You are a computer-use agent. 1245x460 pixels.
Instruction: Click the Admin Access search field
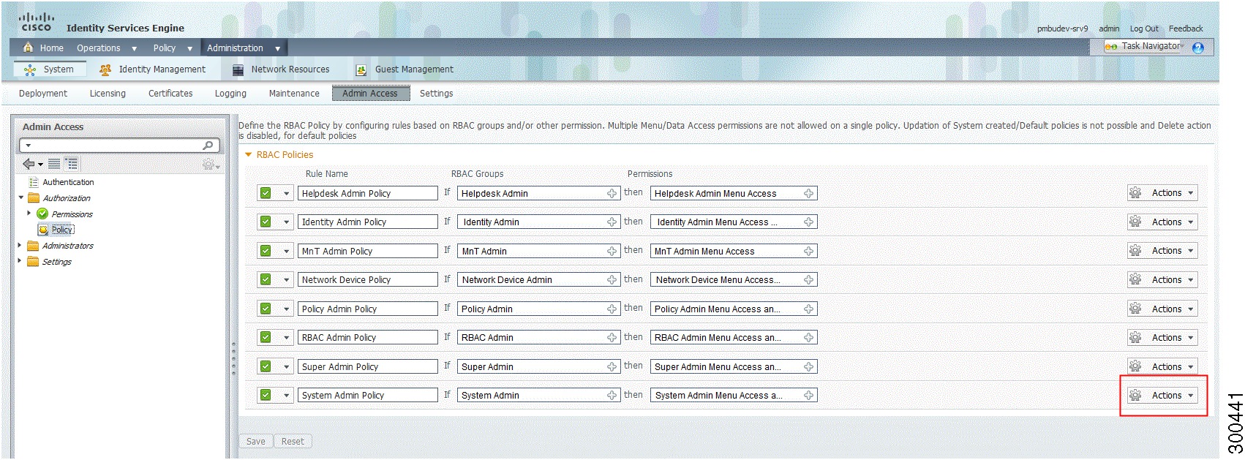(x=120, y=146)
